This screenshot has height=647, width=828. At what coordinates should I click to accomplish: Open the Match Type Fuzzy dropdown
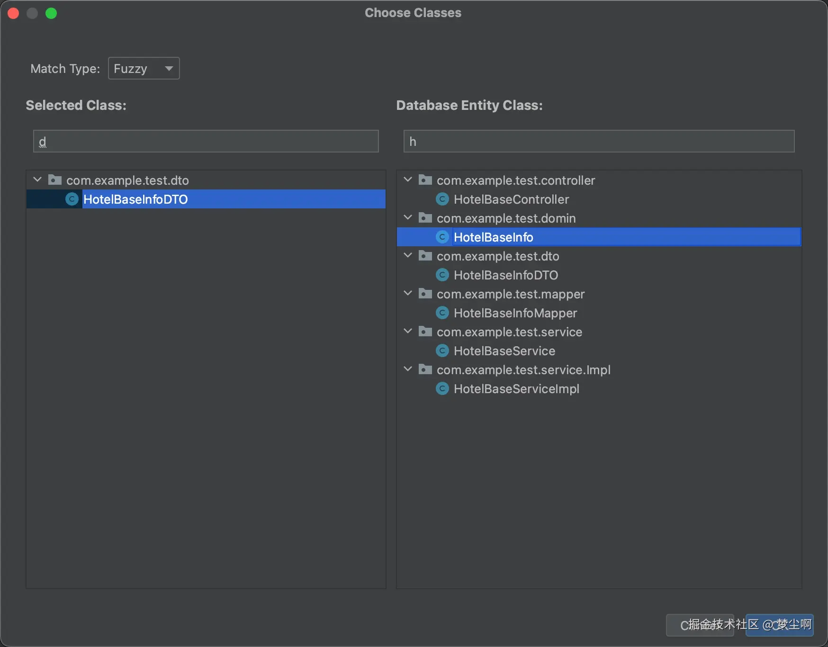tap(144, 69)
